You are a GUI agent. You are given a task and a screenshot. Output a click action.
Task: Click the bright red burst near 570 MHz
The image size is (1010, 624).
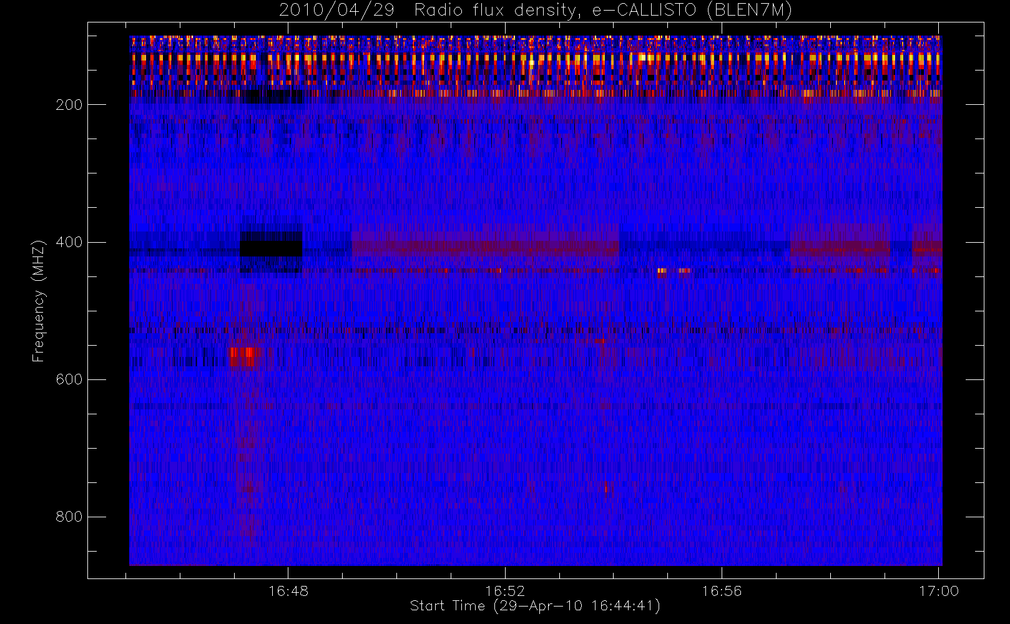click(245, 357)
